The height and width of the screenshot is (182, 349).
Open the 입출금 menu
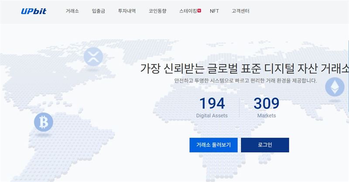pyautogui.click(x=99, y=11)
